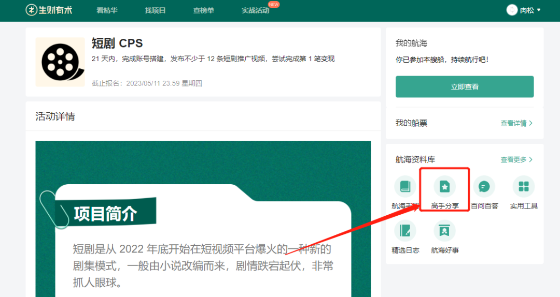Image resolution: width=560 pixels, height=297 pixels.
Task: Click the 百问百答 label text
Action: [484, 206]
